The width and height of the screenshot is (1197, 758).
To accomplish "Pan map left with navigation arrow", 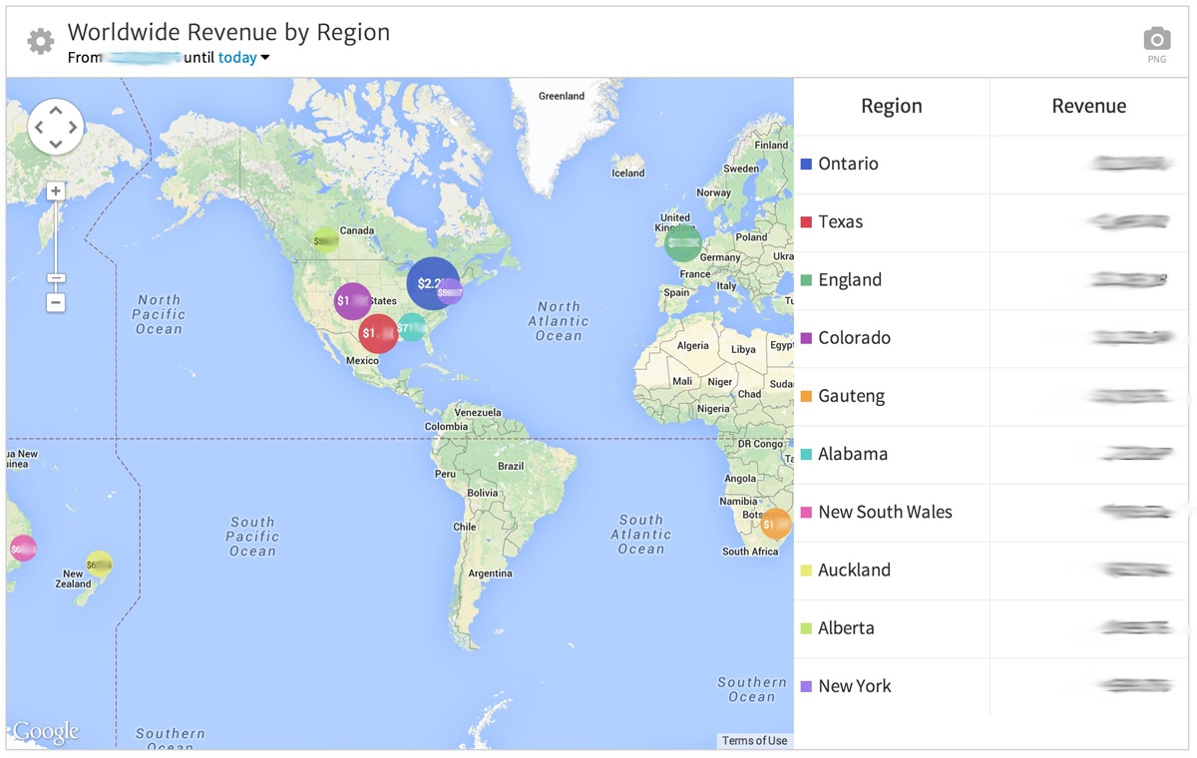I will 39,128.
